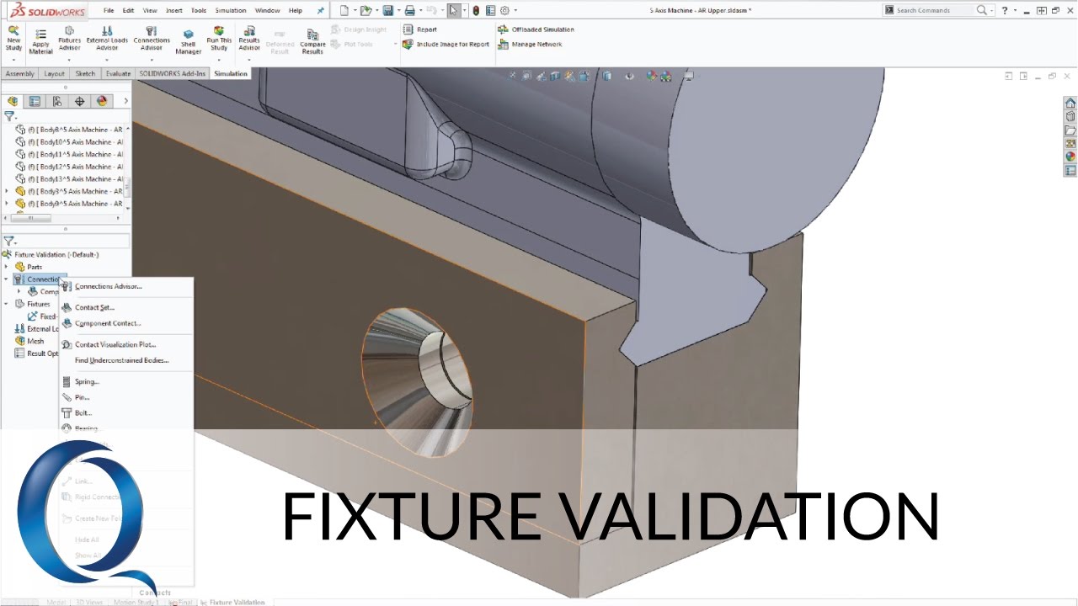The width and height of the screenshot is (1078, 606).
Task: Open the View menu
Action: pos(150,11)
